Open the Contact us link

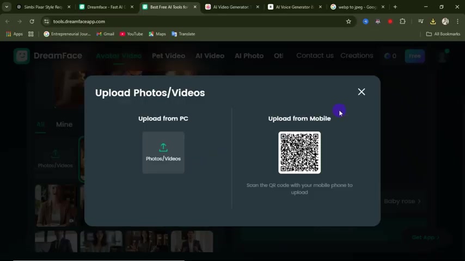[x=315, y=55]
